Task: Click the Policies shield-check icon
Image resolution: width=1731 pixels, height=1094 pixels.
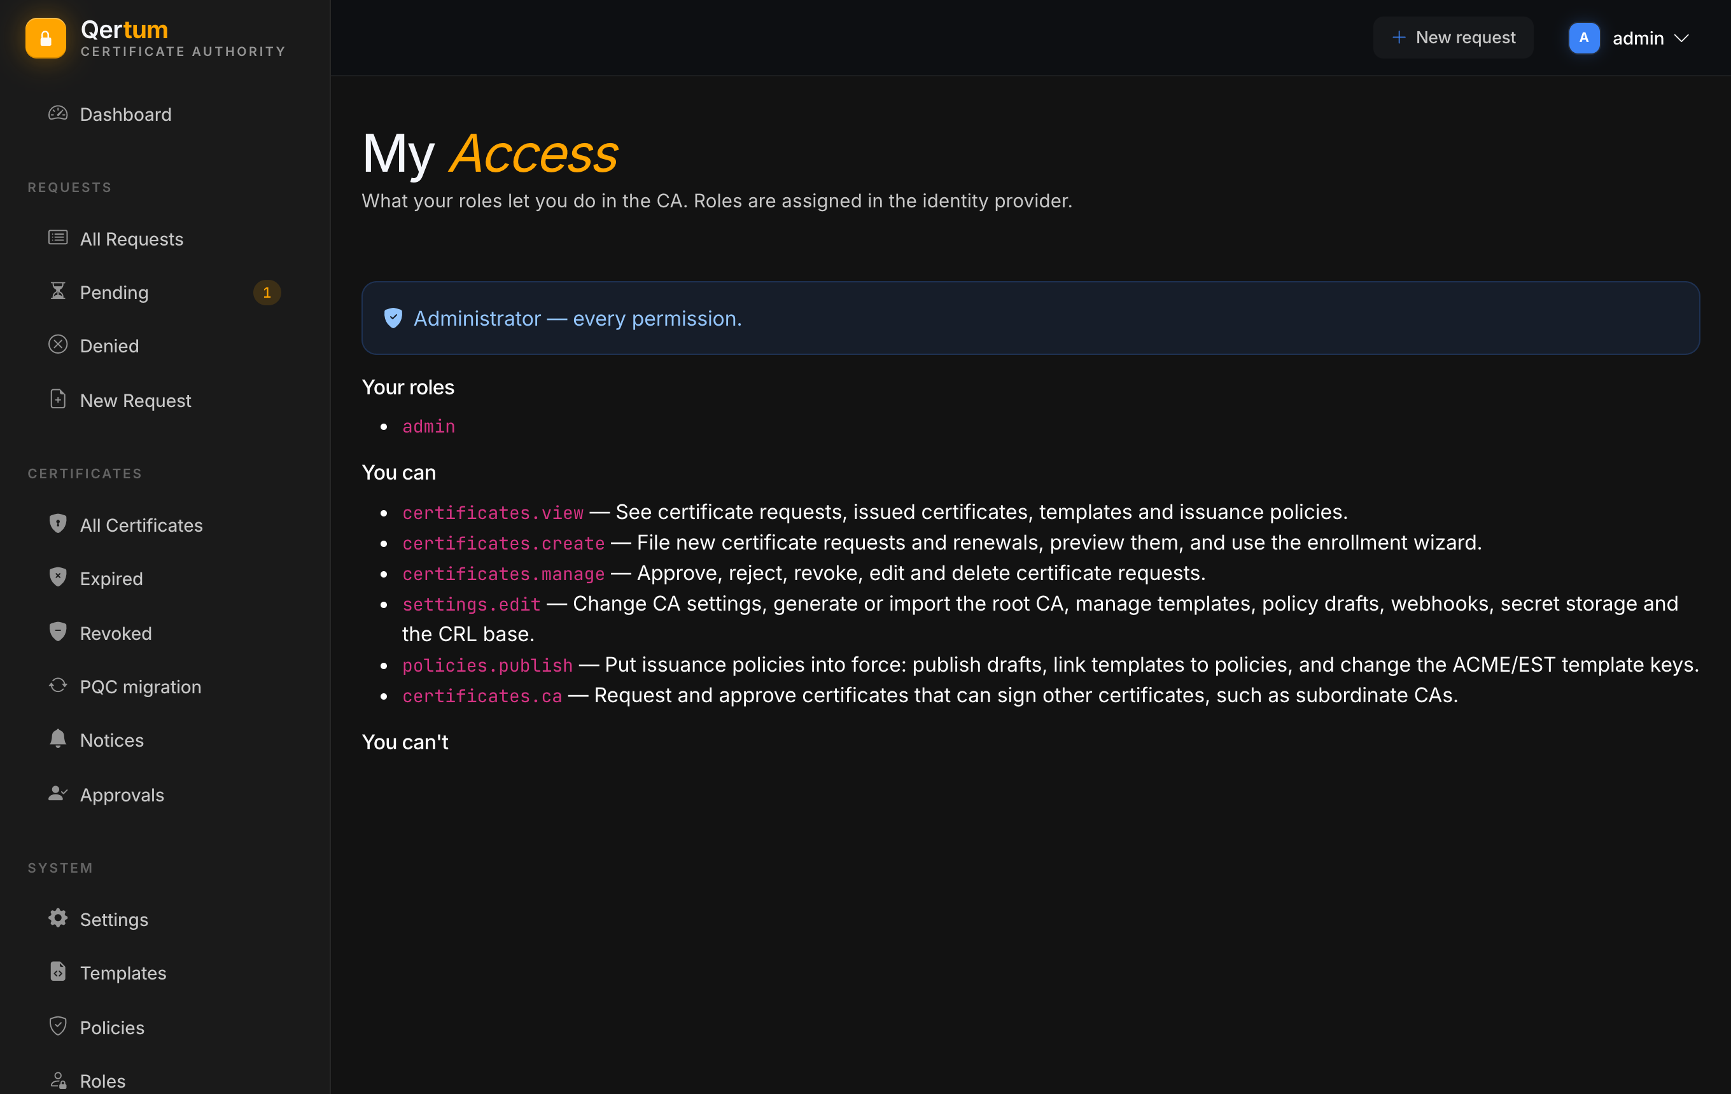Action: click(57, 1027)
